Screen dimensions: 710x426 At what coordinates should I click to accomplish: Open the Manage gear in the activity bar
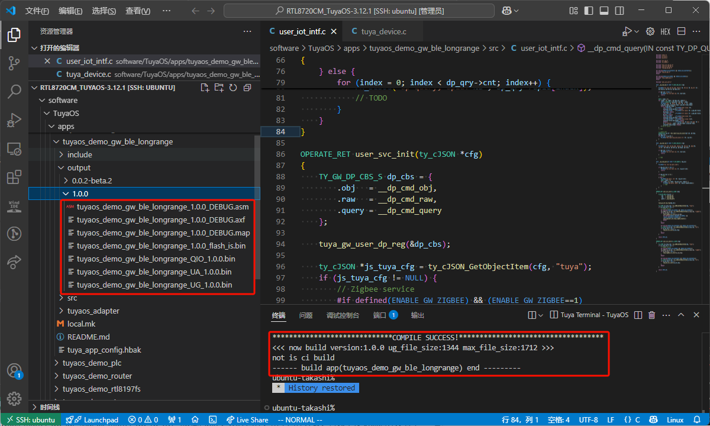tap(14, 399)
